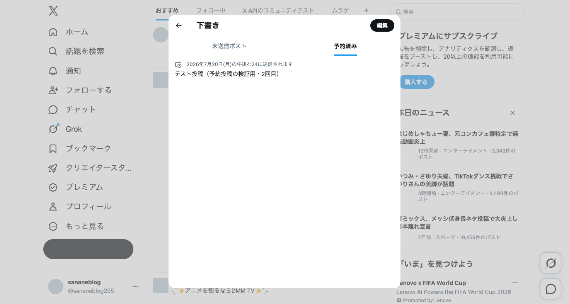This screenshot has width=569, height=304.
Task: Open プロフィール person icon in sidebar
Action: point(53,207)
